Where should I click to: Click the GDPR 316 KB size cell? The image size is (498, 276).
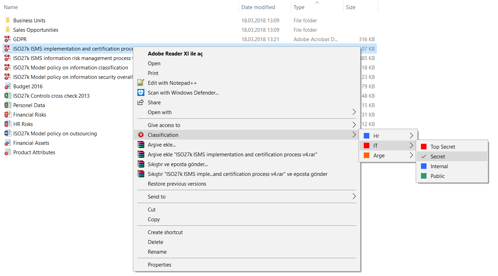(x=367, y=39)
